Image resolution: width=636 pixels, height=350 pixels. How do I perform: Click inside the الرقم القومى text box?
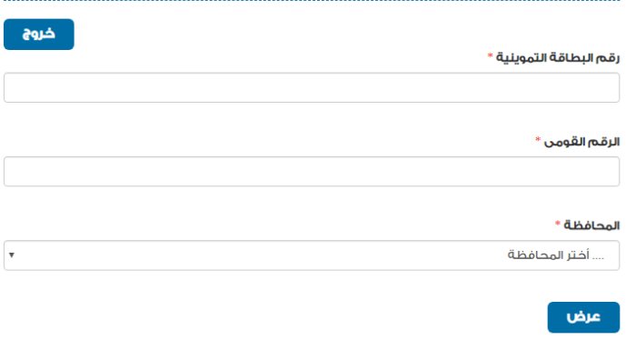[x=312, y=171]
